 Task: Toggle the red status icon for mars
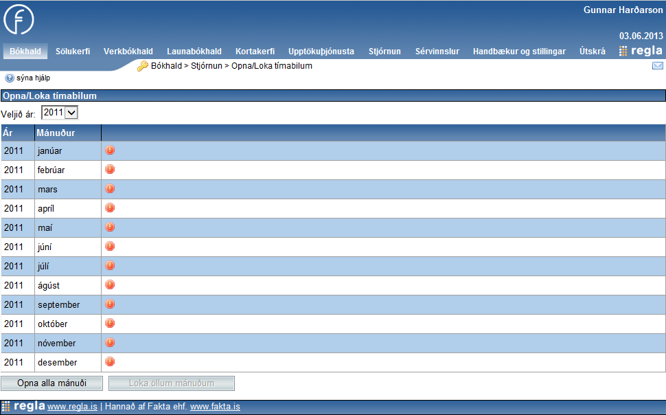110,189
